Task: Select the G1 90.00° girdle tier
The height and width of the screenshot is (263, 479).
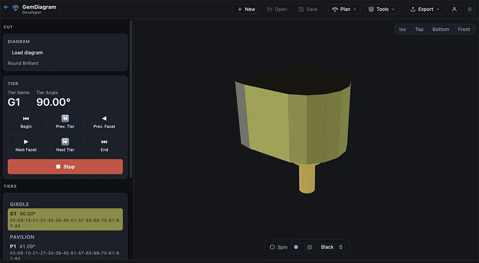Action: tap(65, 220)
